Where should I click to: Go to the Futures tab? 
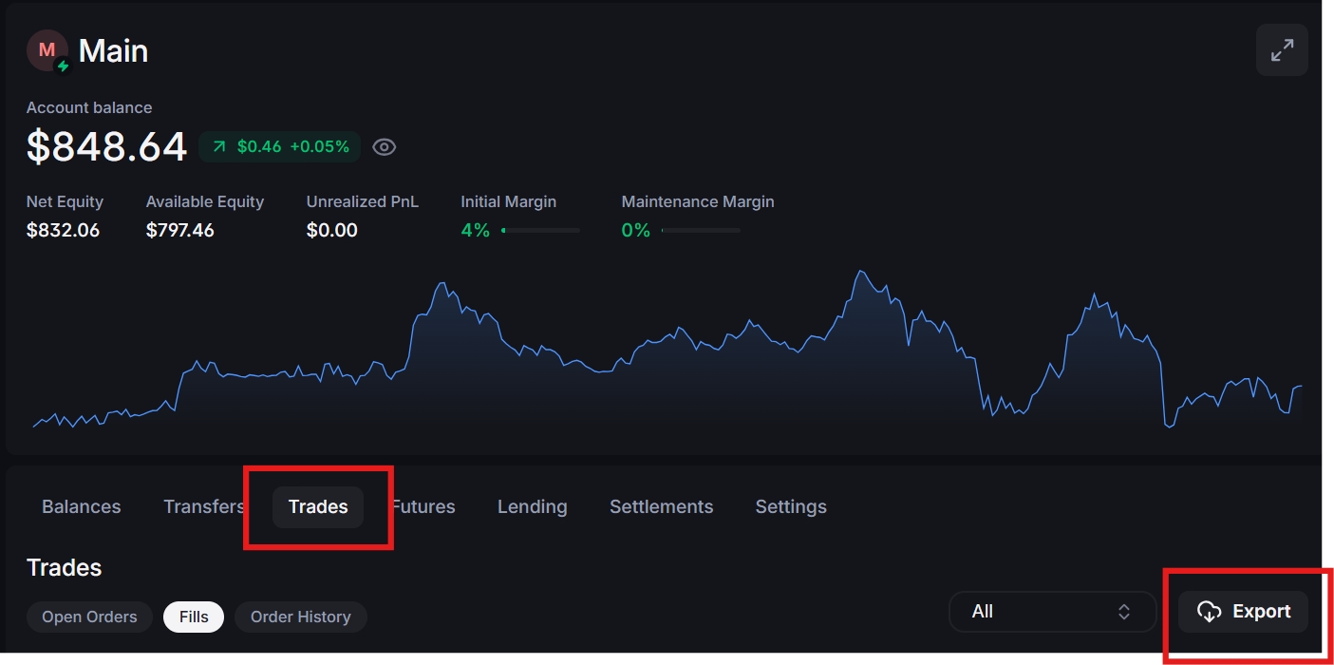coord(425,507)
